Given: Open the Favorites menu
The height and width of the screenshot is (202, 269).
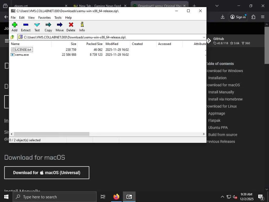Looking at the screenshot, I should click(x=45, y=18).
